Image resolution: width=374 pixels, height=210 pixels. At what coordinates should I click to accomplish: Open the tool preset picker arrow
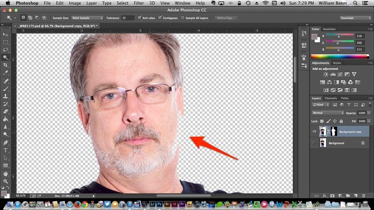(15, 18)
